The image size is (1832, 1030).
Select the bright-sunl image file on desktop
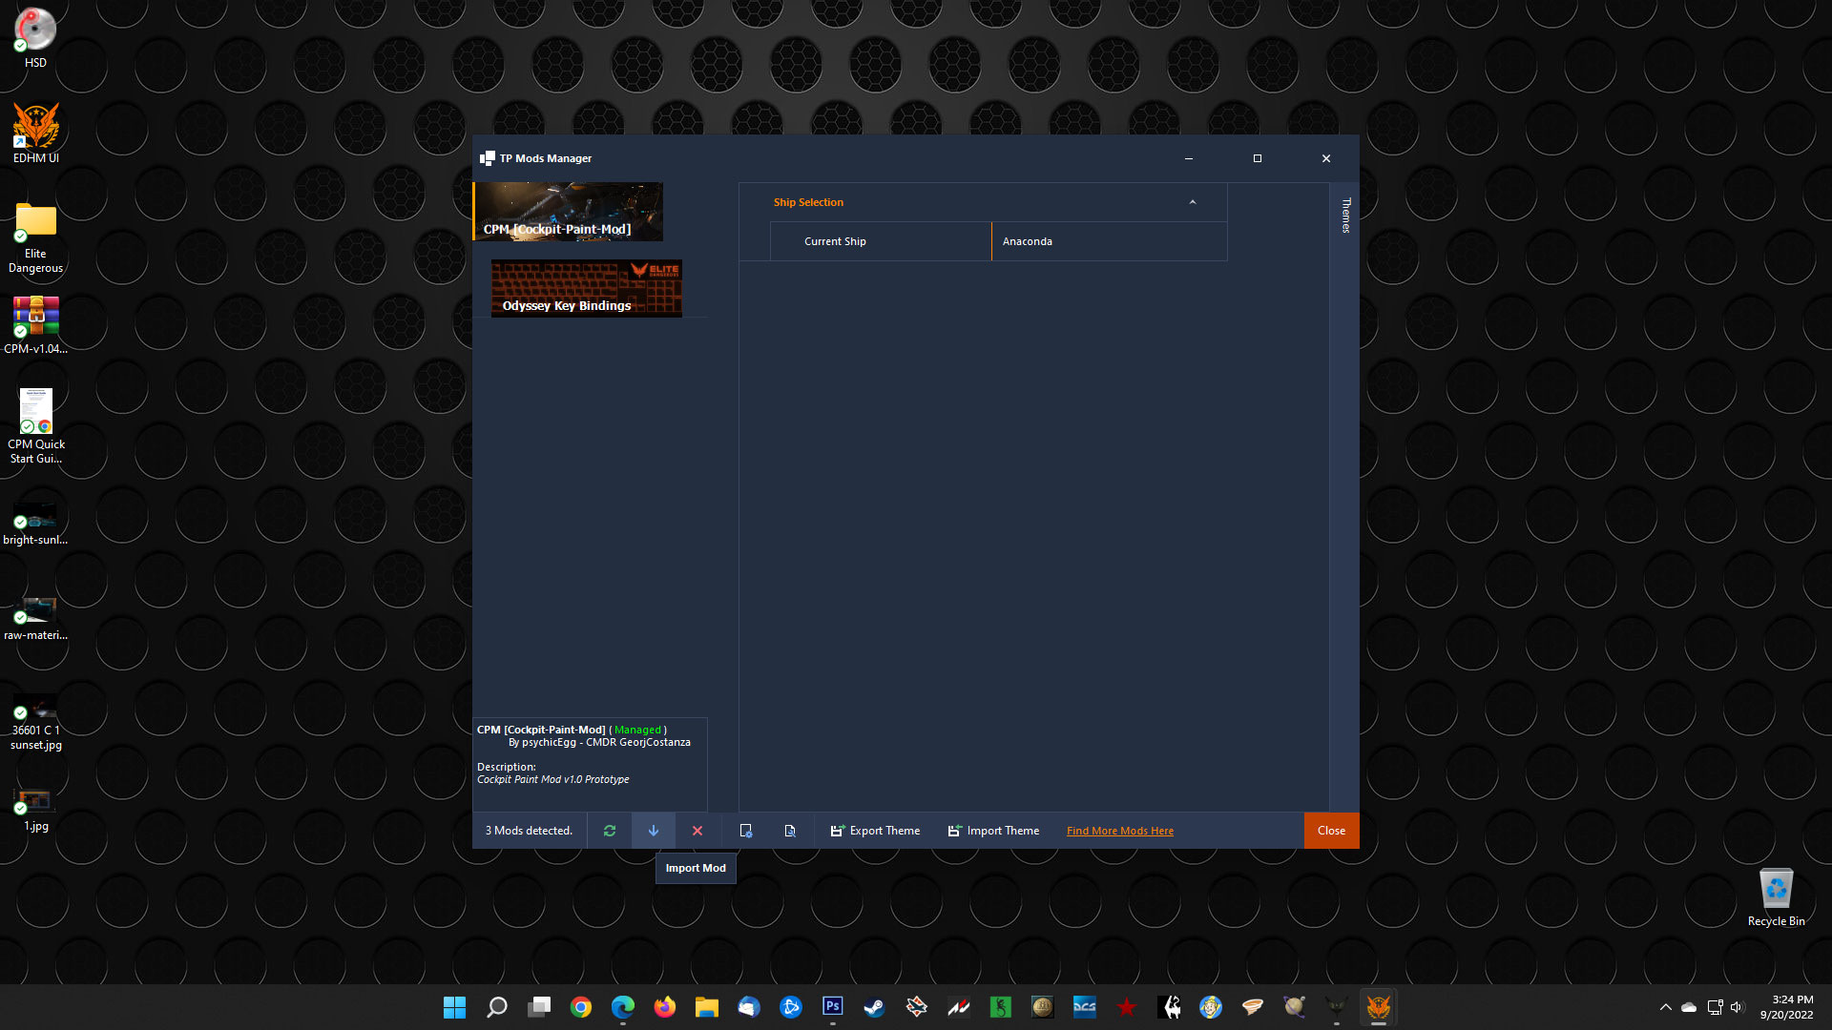pyautogui.click(x=35, y=525)
